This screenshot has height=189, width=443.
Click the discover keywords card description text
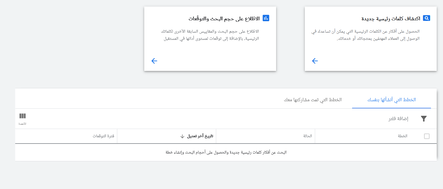[366, 35]
